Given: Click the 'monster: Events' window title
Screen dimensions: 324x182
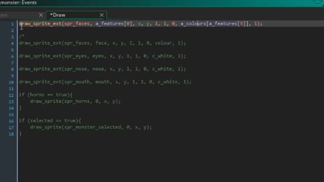Looking at the screenshot, I should [18, 3].
